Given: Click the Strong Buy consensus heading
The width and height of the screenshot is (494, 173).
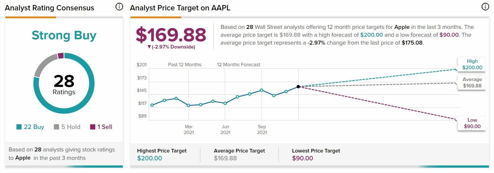Looking at the screenshot, I should pyautogui.click(x=64, y=35).
